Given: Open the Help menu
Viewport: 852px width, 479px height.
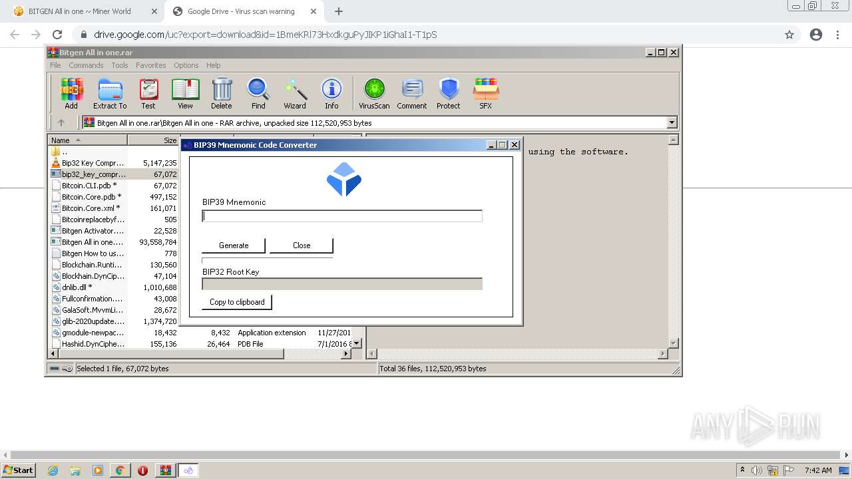Looking at the screenshot, I should 213,65.
